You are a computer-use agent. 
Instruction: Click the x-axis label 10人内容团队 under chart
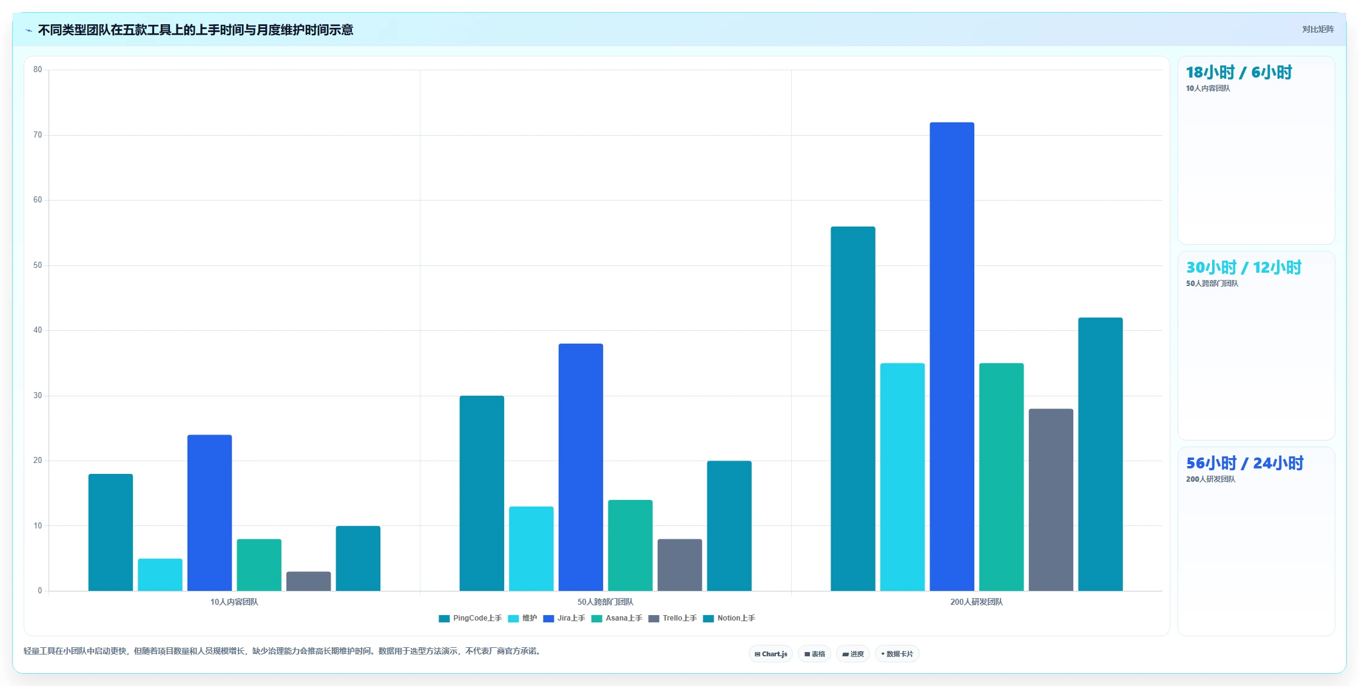[234, 602]
